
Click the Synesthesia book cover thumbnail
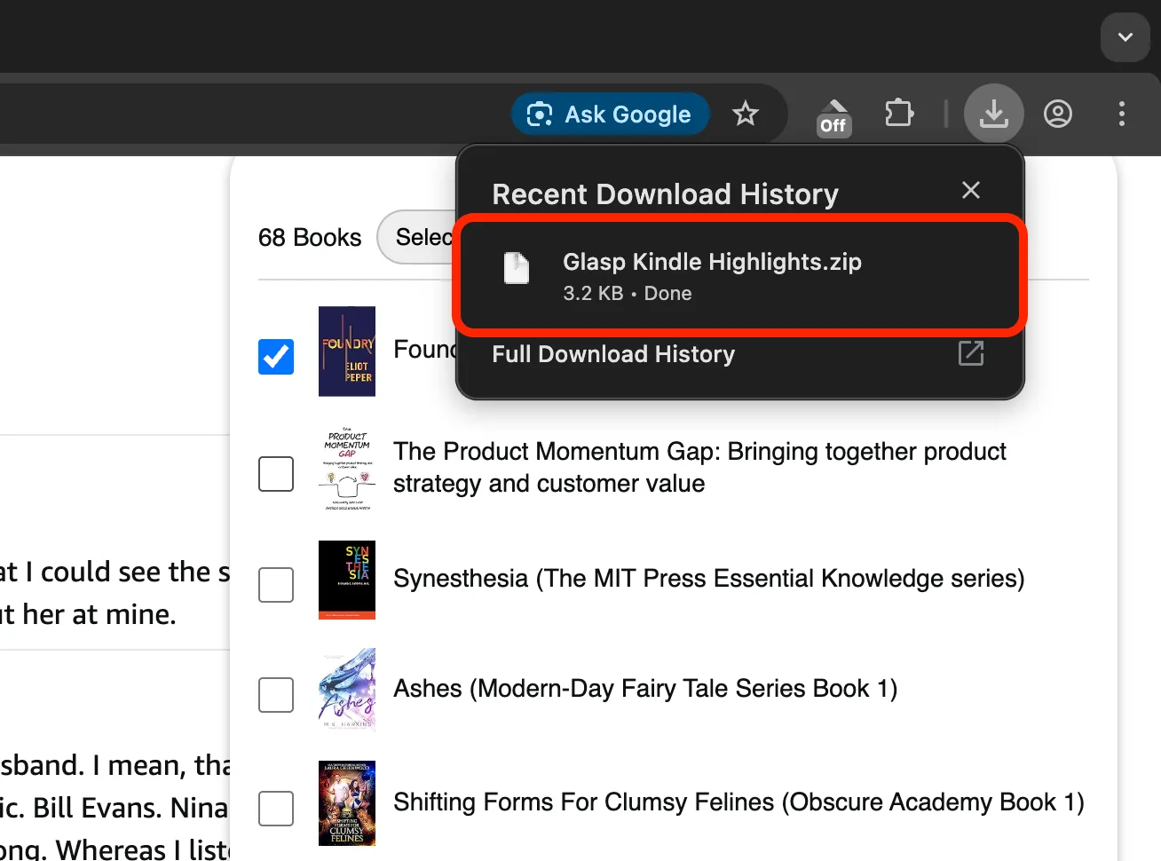coord(347,580)
